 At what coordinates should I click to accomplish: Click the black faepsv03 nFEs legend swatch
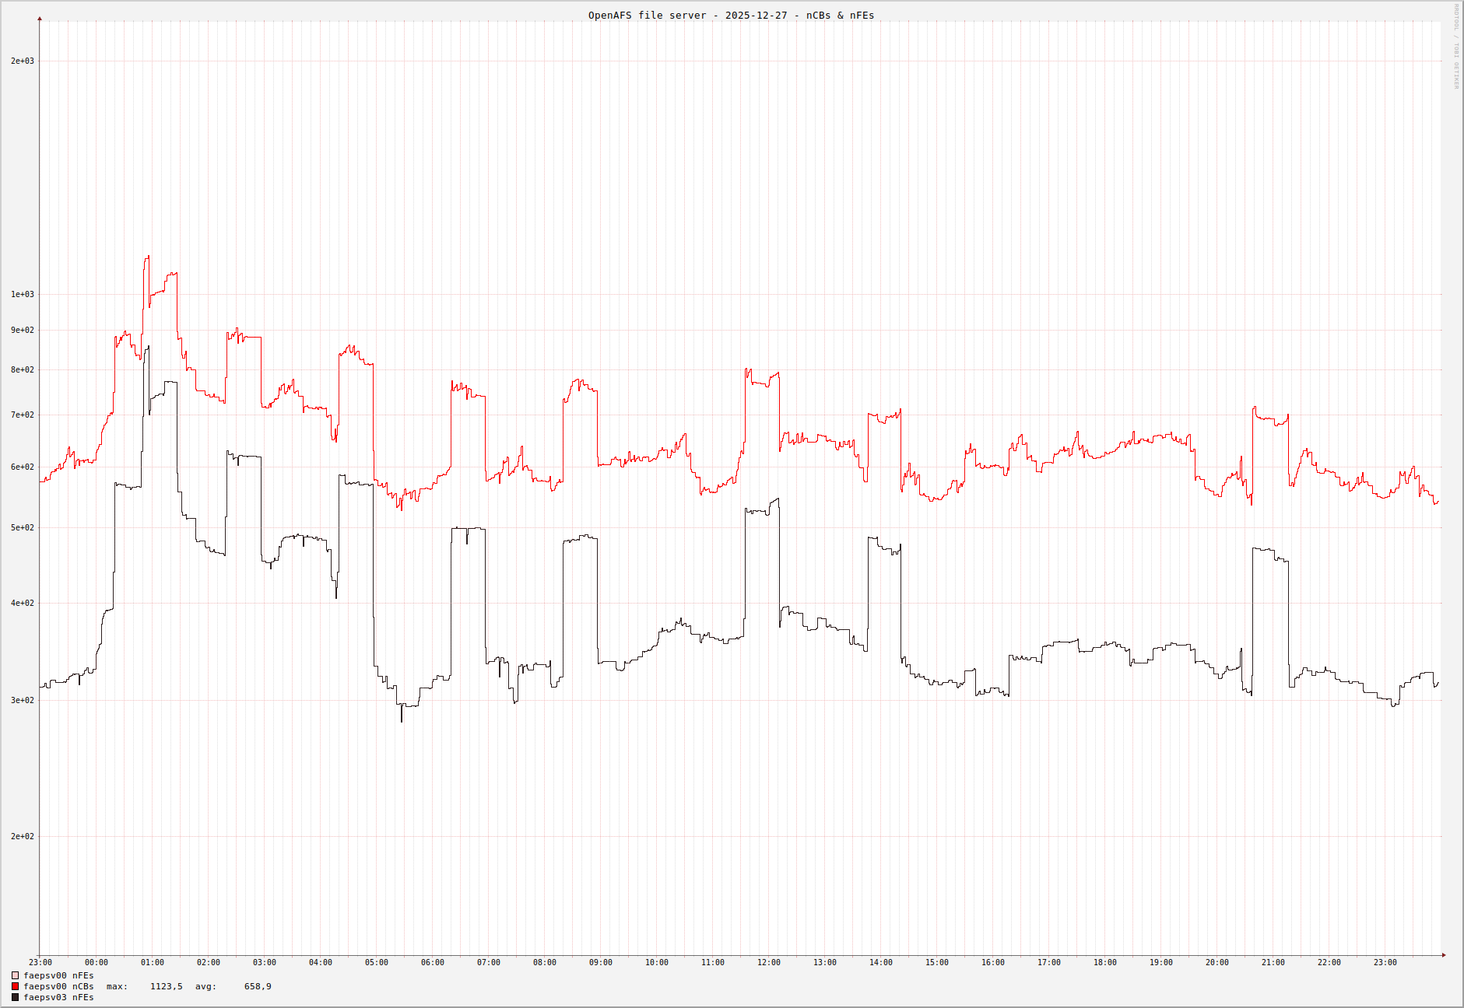tap(15, 997)
